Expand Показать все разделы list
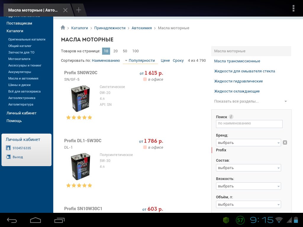 pyautogui.click(x=251, y=101)
